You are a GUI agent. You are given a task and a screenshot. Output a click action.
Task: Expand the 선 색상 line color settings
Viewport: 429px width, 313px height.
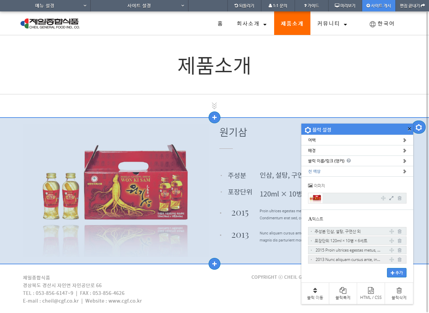point(357,171)
